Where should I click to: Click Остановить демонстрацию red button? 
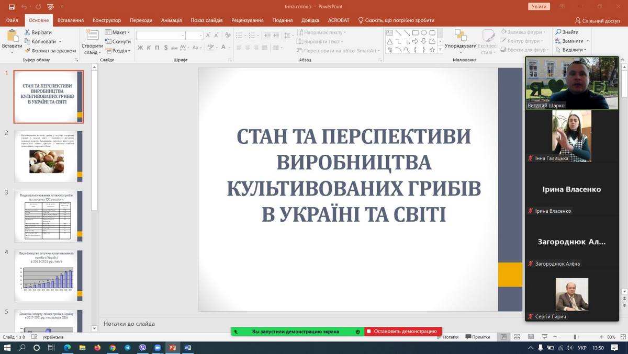click(403, 332)
